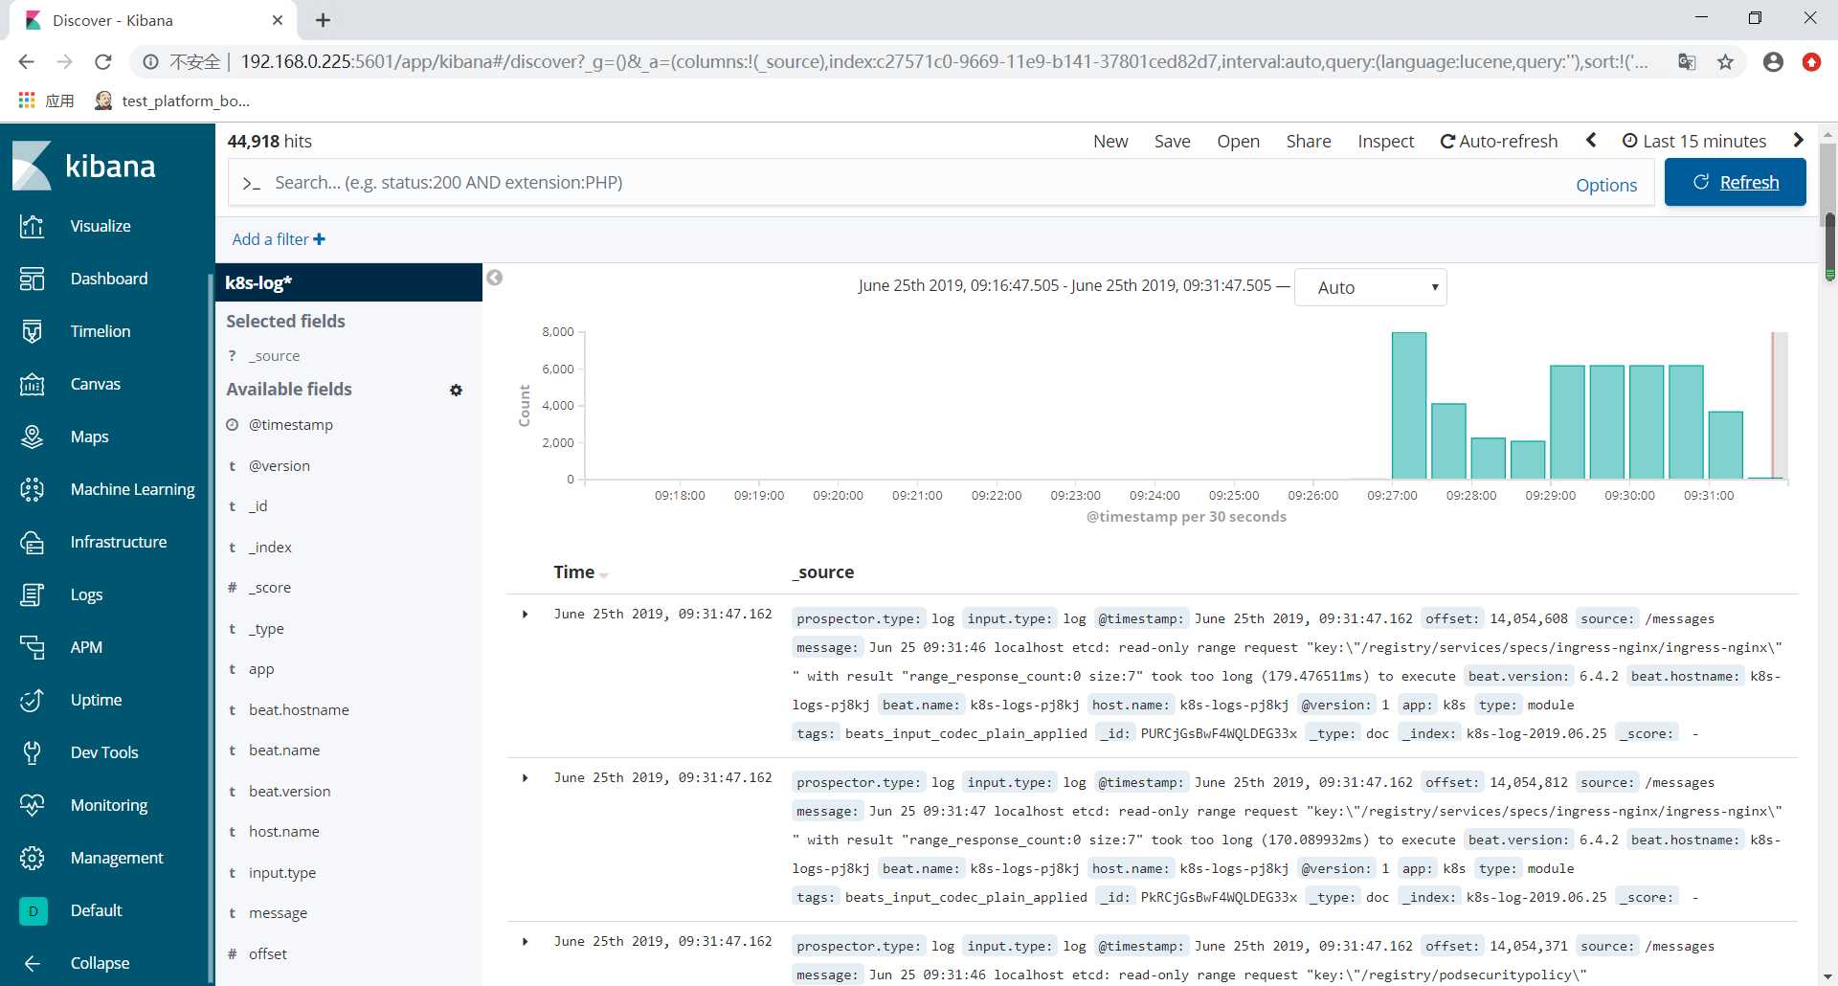Image resolution: width=1838 pixels, height=986 pixels.
Task: Open the Maps sidebar icon
Action: point(32,437)
